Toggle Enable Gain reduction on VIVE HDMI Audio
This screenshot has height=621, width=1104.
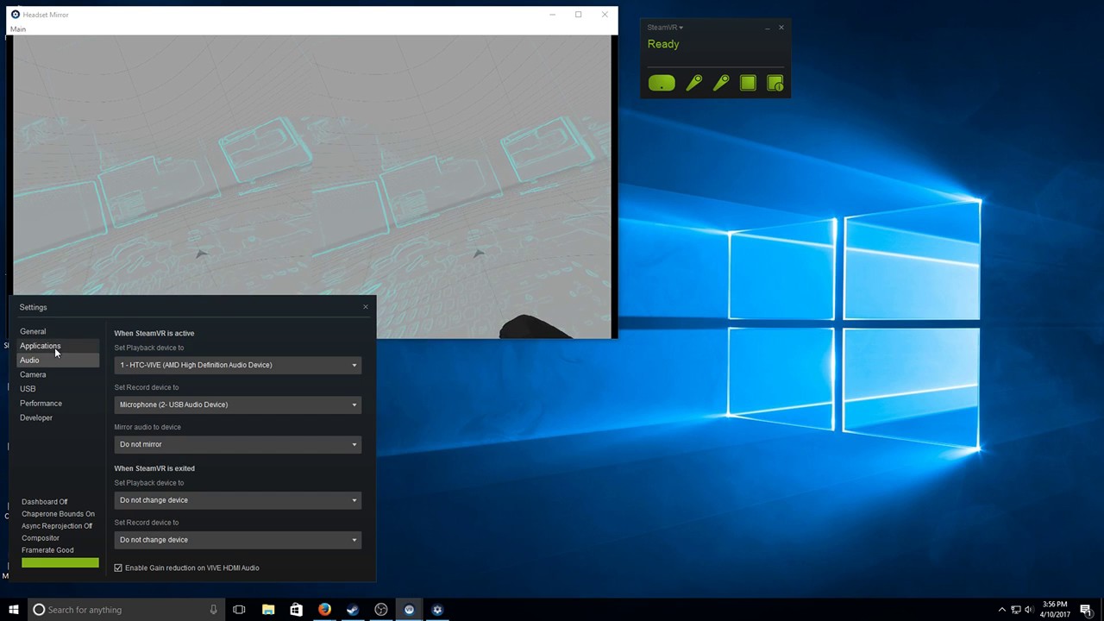point(118,568)
